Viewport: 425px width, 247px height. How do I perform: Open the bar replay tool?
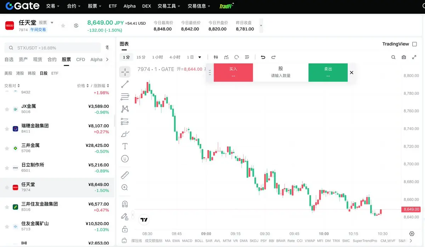tap(237, 57)
